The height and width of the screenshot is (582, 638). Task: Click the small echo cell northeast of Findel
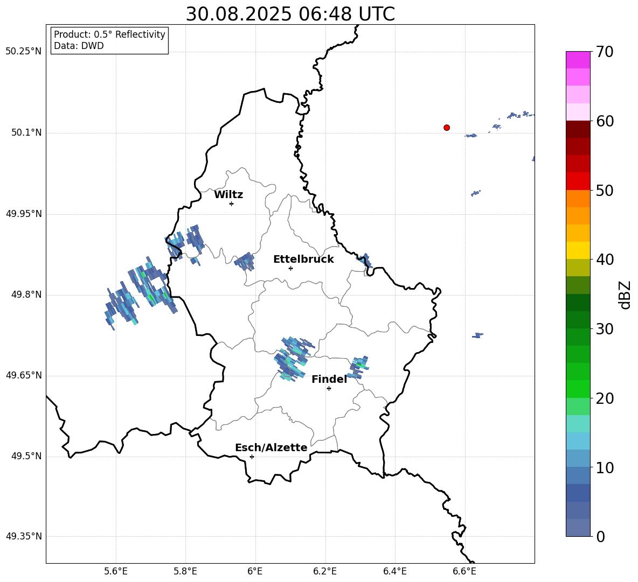point(358,367)
